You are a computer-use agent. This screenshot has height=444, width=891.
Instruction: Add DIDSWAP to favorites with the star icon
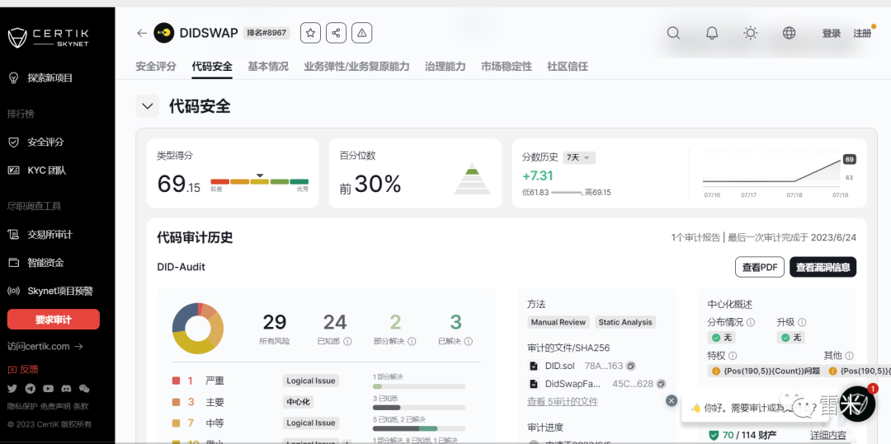[310, 33]
